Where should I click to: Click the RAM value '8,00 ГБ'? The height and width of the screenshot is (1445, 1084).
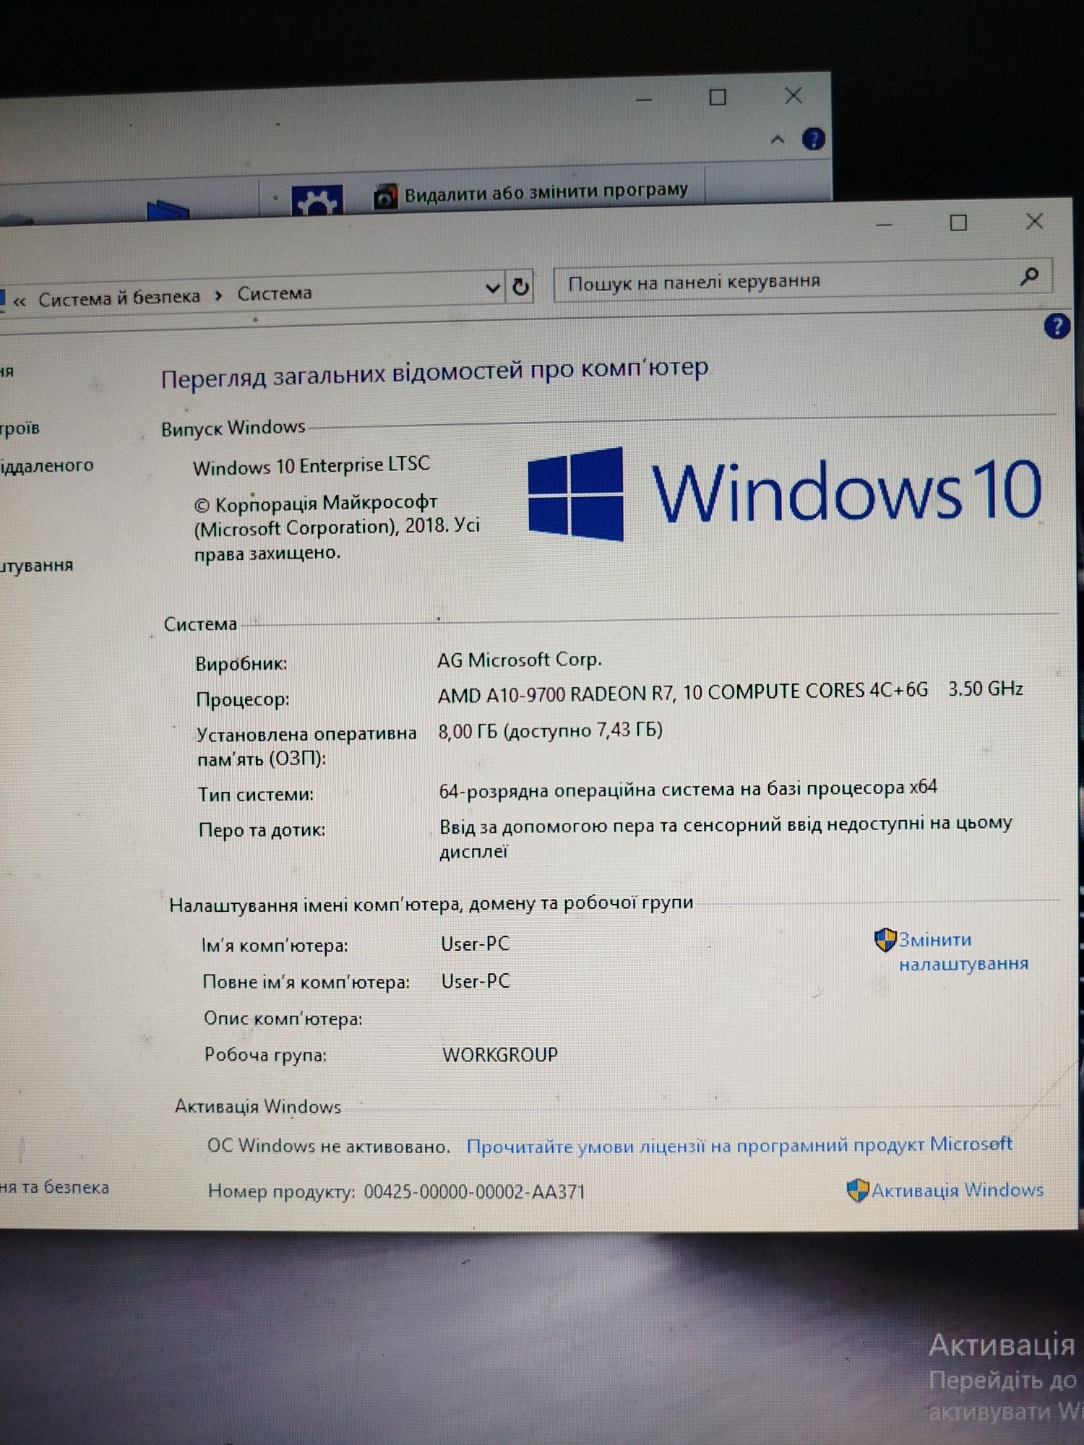pyautogui.click(x=468, y=732)
